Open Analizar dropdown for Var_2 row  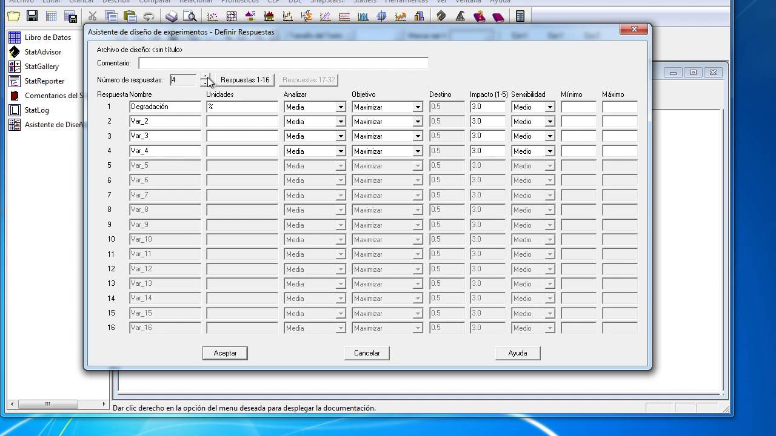pyautogui.click(x=340, y=122)
